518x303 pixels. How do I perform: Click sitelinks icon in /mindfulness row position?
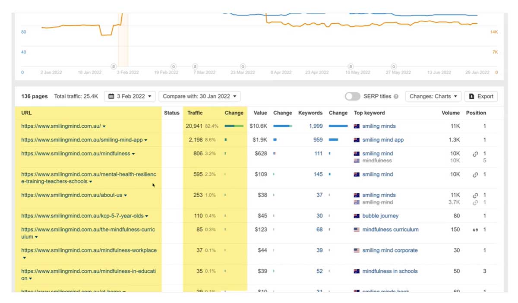click(x=475, y=154)
